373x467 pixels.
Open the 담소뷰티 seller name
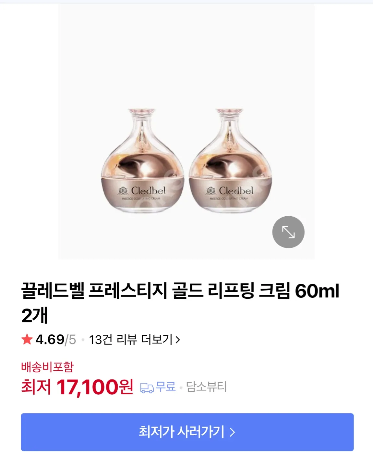coord(206,387)
